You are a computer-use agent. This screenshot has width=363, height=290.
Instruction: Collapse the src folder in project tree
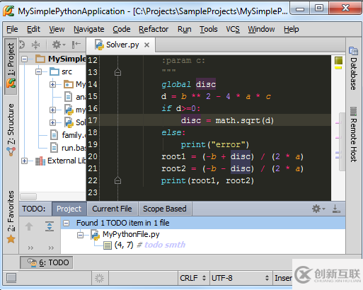point(39,71)
